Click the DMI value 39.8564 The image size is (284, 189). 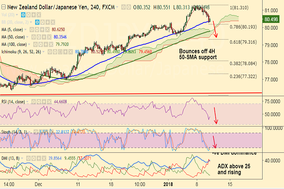click(x=55, y=158)
